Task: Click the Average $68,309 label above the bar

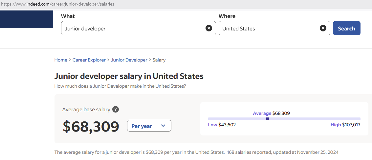Action: (x=271, y=113)
